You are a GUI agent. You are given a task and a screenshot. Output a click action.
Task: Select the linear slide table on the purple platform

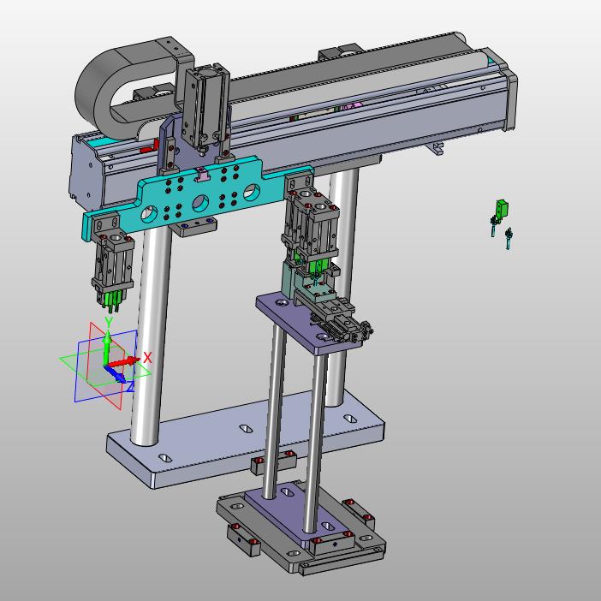pos(339,320)
